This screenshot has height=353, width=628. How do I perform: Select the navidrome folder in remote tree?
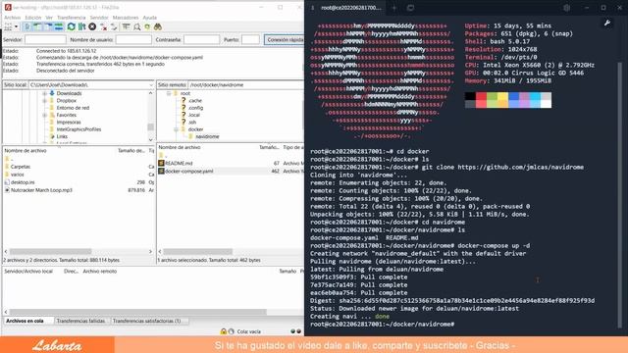click(x=207, y=136)
